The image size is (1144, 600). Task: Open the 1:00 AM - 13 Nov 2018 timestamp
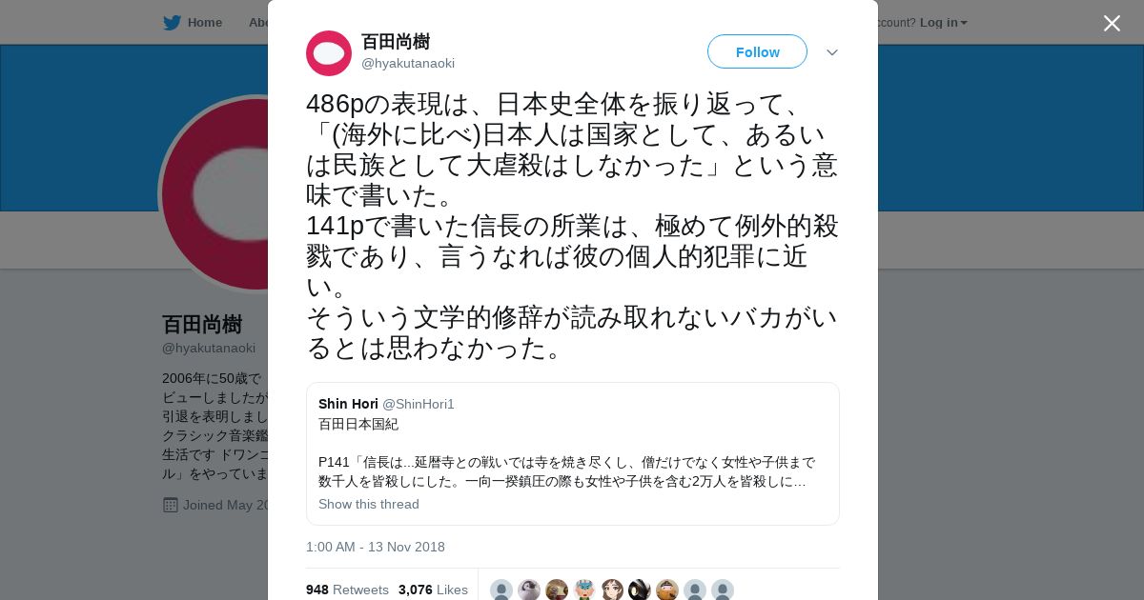pos(376,547)
